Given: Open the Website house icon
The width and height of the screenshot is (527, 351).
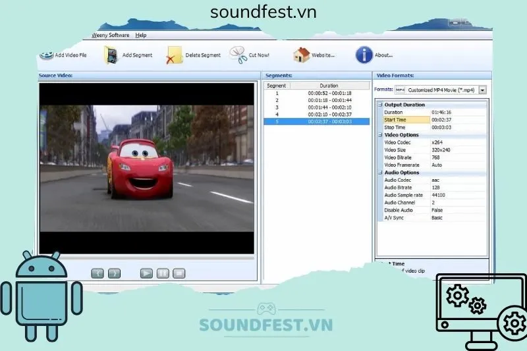Looking at the screenshot, I should coord(301,55).
